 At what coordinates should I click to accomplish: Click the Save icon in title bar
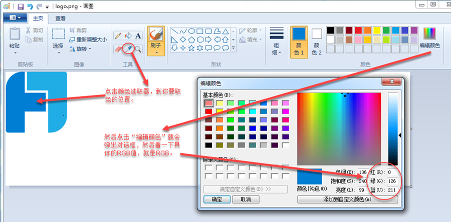pyautogui.click(x=21, y=6)
